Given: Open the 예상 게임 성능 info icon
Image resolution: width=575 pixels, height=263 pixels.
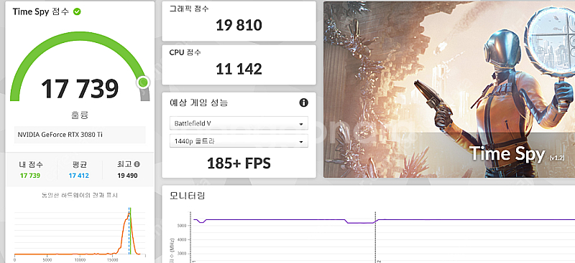Looking at the screenshot, I should (303, 102).
